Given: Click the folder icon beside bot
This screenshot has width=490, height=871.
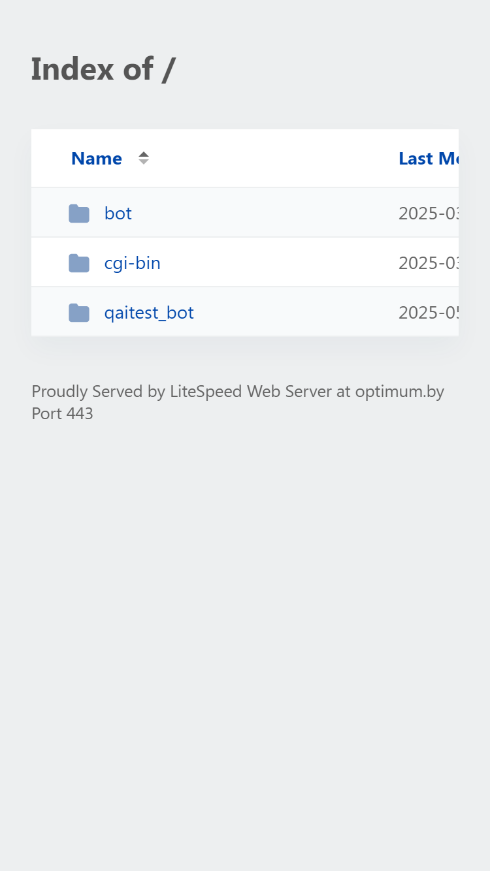Looking at the screenshot, I should pyautogui.click(x=79, y=214).
